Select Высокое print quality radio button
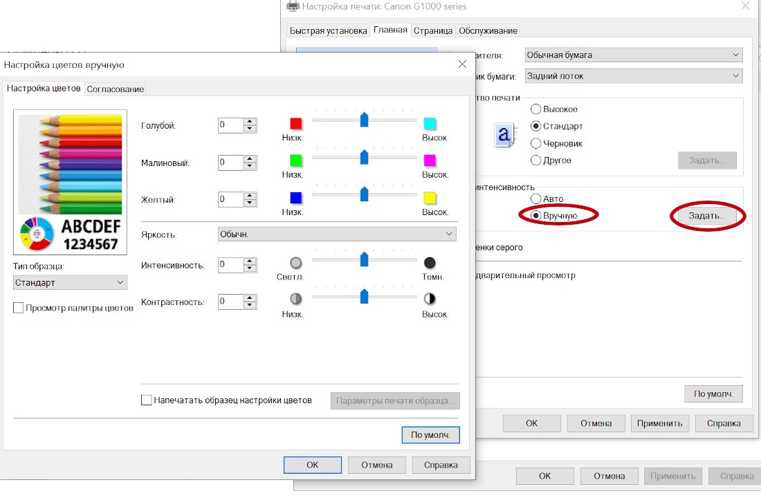Image resolution: width=761 pixels, height=498 pixels. (x=535, y=109)
